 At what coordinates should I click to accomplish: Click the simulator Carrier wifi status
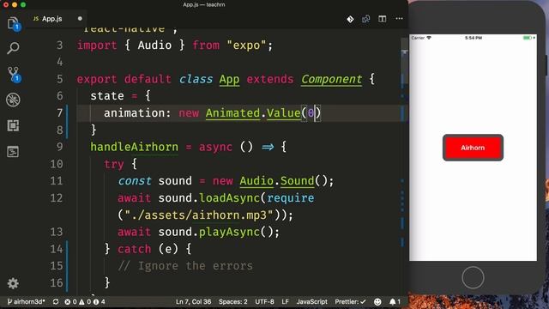(x=421, y=38)
